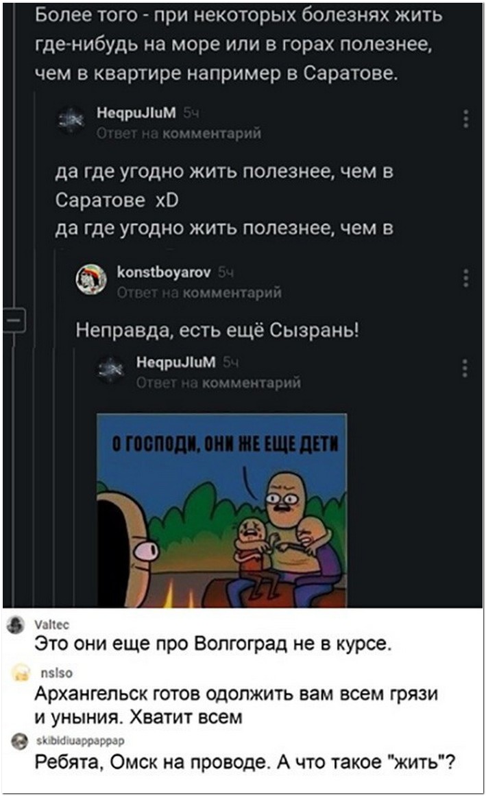Click nslso username

tap(56, 672)
